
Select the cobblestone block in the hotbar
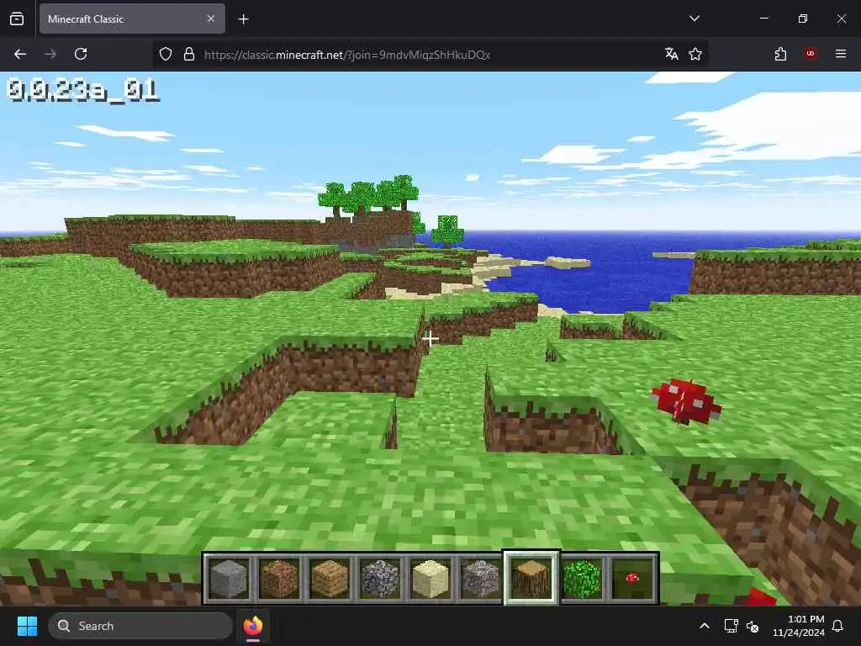coord(380,579)
